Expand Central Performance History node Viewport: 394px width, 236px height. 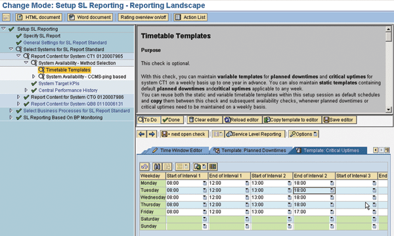click(26, 90)
